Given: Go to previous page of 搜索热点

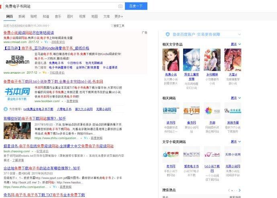Looking at the screenshot, I should (x=229, y=190).
